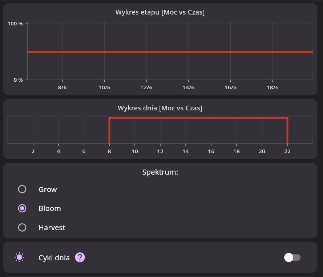Screen dimensions: 323x277
Task: Select the Bloom spectrum radio button
Action: 22,208
